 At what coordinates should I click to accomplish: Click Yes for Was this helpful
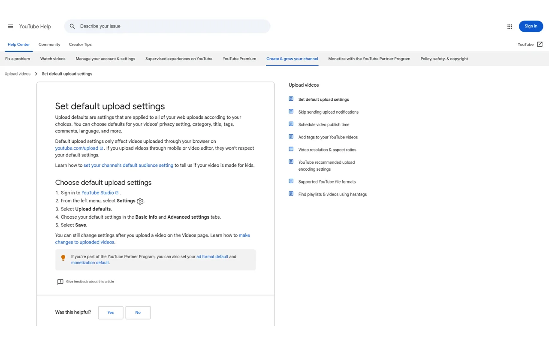coord(111,313)
